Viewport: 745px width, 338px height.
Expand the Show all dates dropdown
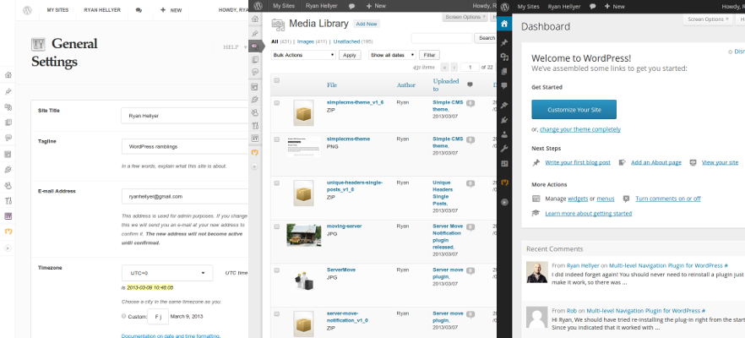tap(391, 55)
